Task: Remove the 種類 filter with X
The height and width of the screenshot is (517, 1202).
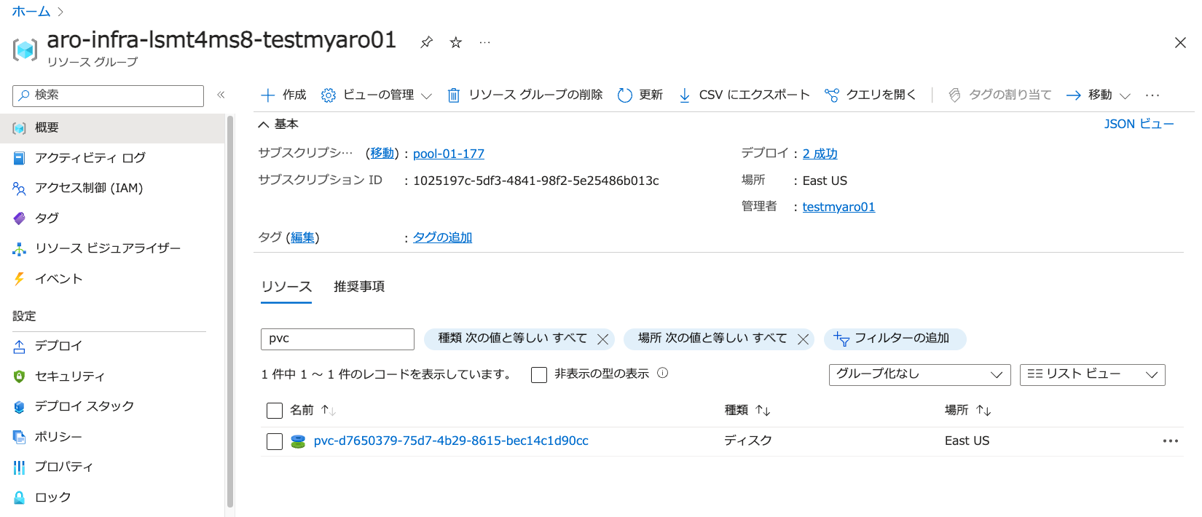Action: coord(602,339)
